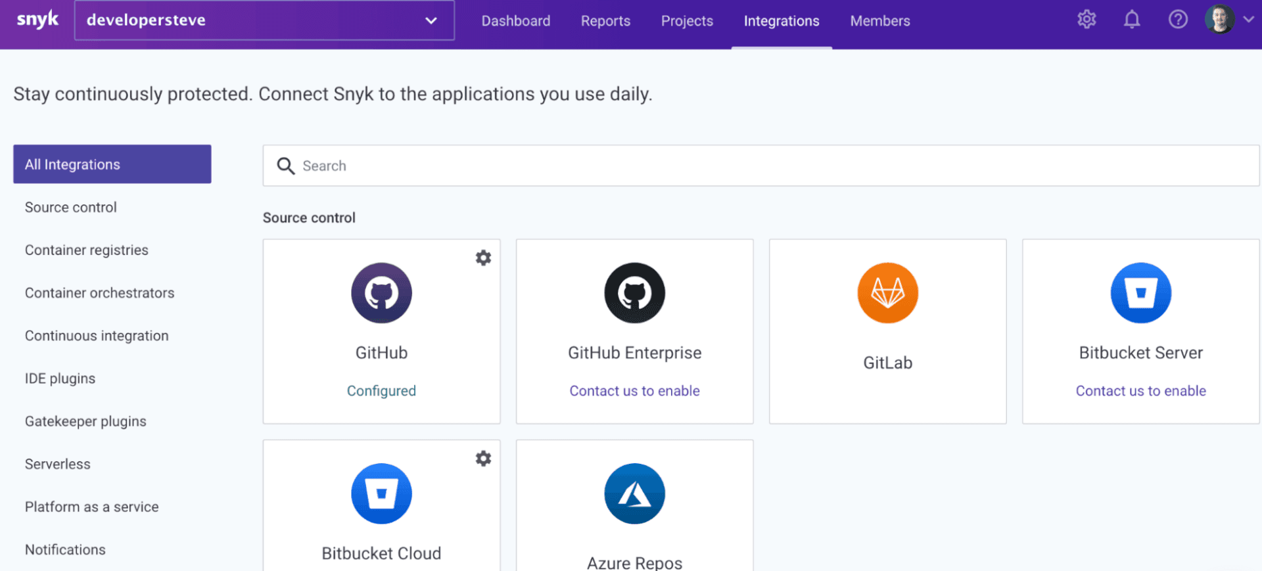Click the GitHub Enterprise logo
Image resolution: width=1262 pixels, height=571 pixels.
634,293
